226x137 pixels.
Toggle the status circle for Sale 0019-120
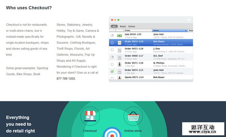112,36
